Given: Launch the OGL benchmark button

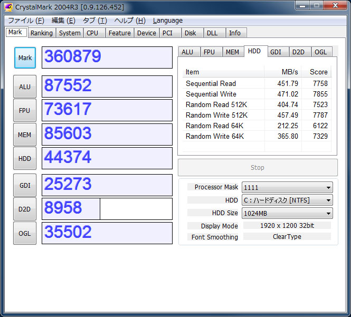Looking at the screenshot, I should tap(25, 233).
